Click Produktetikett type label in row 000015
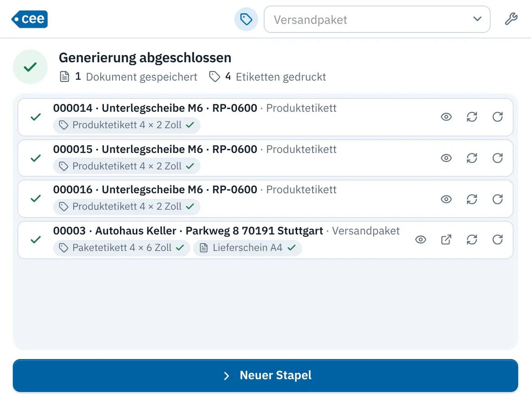This screenshot has width=531, height=403. pyautogui.click(x=301, y=149)
